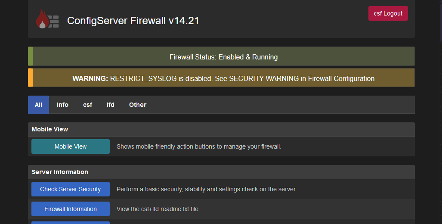Screen dimensions: 442x224
Task: Click the ConfigServer Firewall flame logo
Action: click(47, 19)
